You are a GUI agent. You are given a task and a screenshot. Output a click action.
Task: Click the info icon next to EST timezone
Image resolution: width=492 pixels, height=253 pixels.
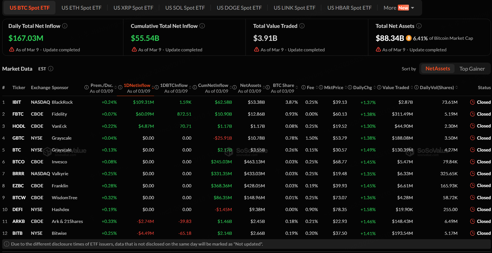tap(51, 69)
